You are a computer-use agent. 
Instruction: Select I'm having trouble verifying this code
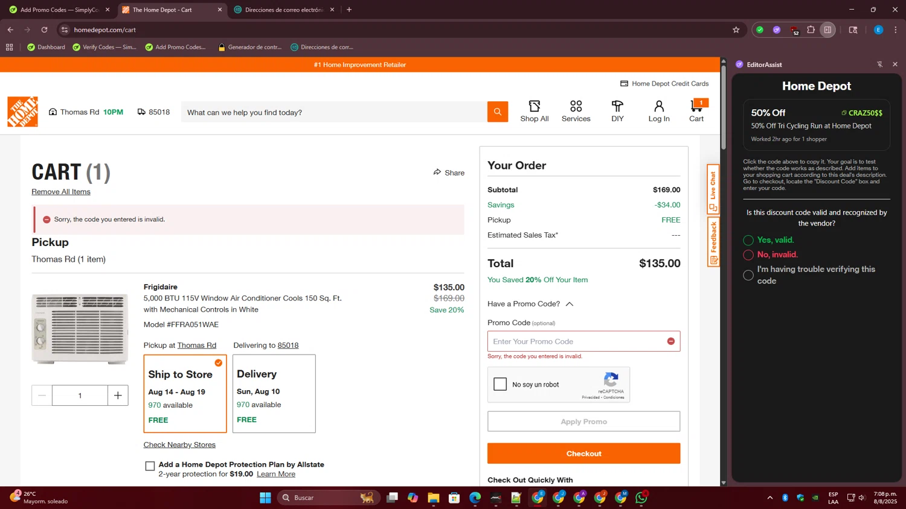tap(748, 275)
